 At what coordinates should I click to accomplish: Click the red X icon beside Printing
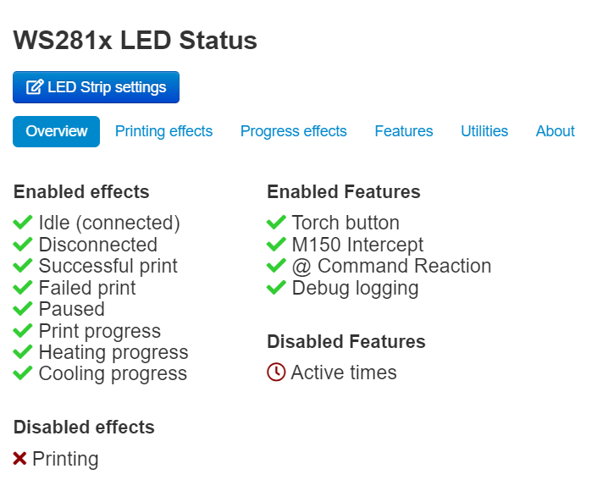(x=20, y=459)
